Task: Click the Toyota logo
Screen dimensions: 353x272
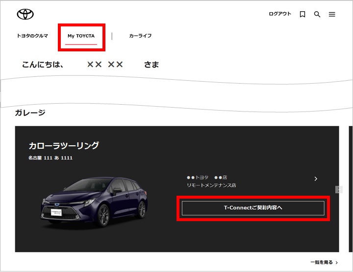Action: pos(25,14)
